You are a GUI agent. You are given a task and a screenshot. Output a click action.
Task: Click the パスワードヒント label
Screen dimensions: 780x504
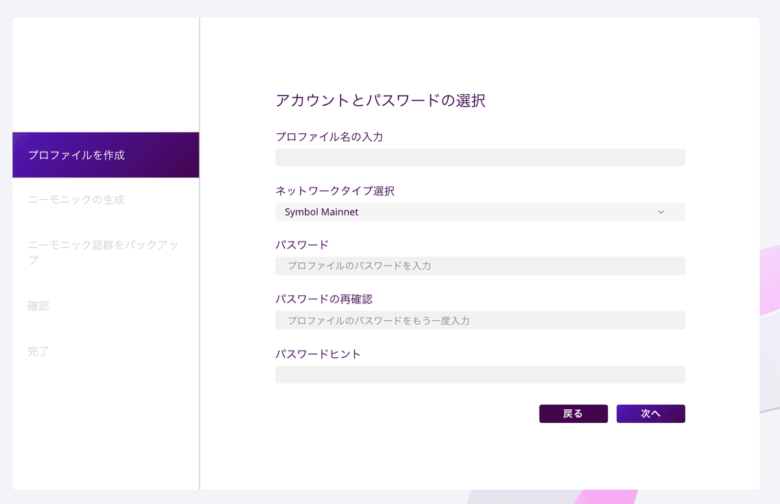click(318, 354)
